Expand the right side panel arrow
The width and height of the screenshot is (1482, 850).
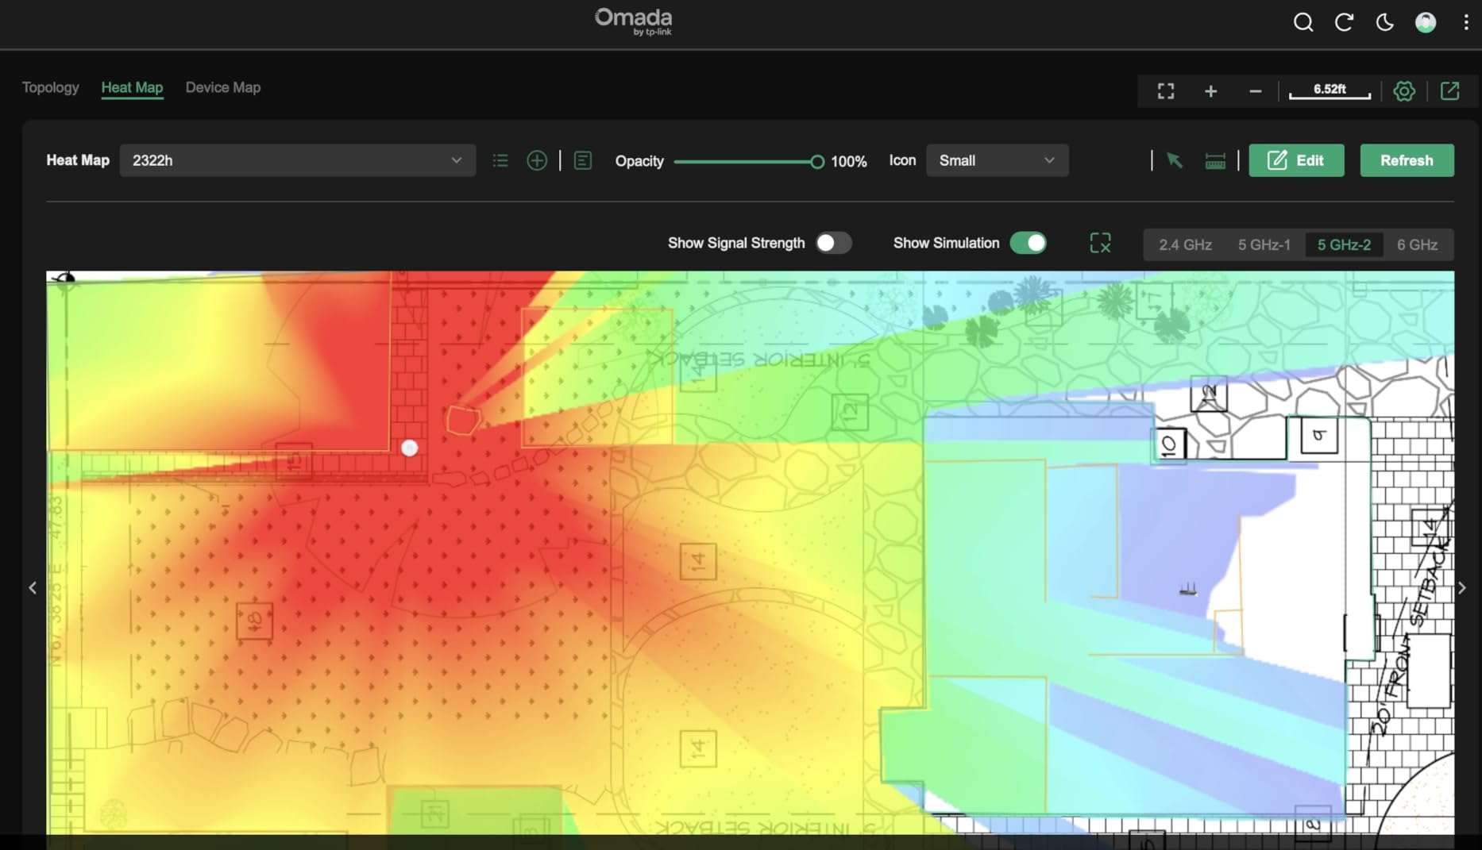tap(1461, 588)
